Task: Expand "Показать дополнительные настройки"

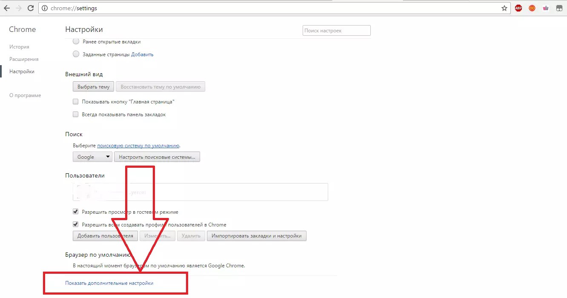Action: pyautogui.click(x=109, y=283)
